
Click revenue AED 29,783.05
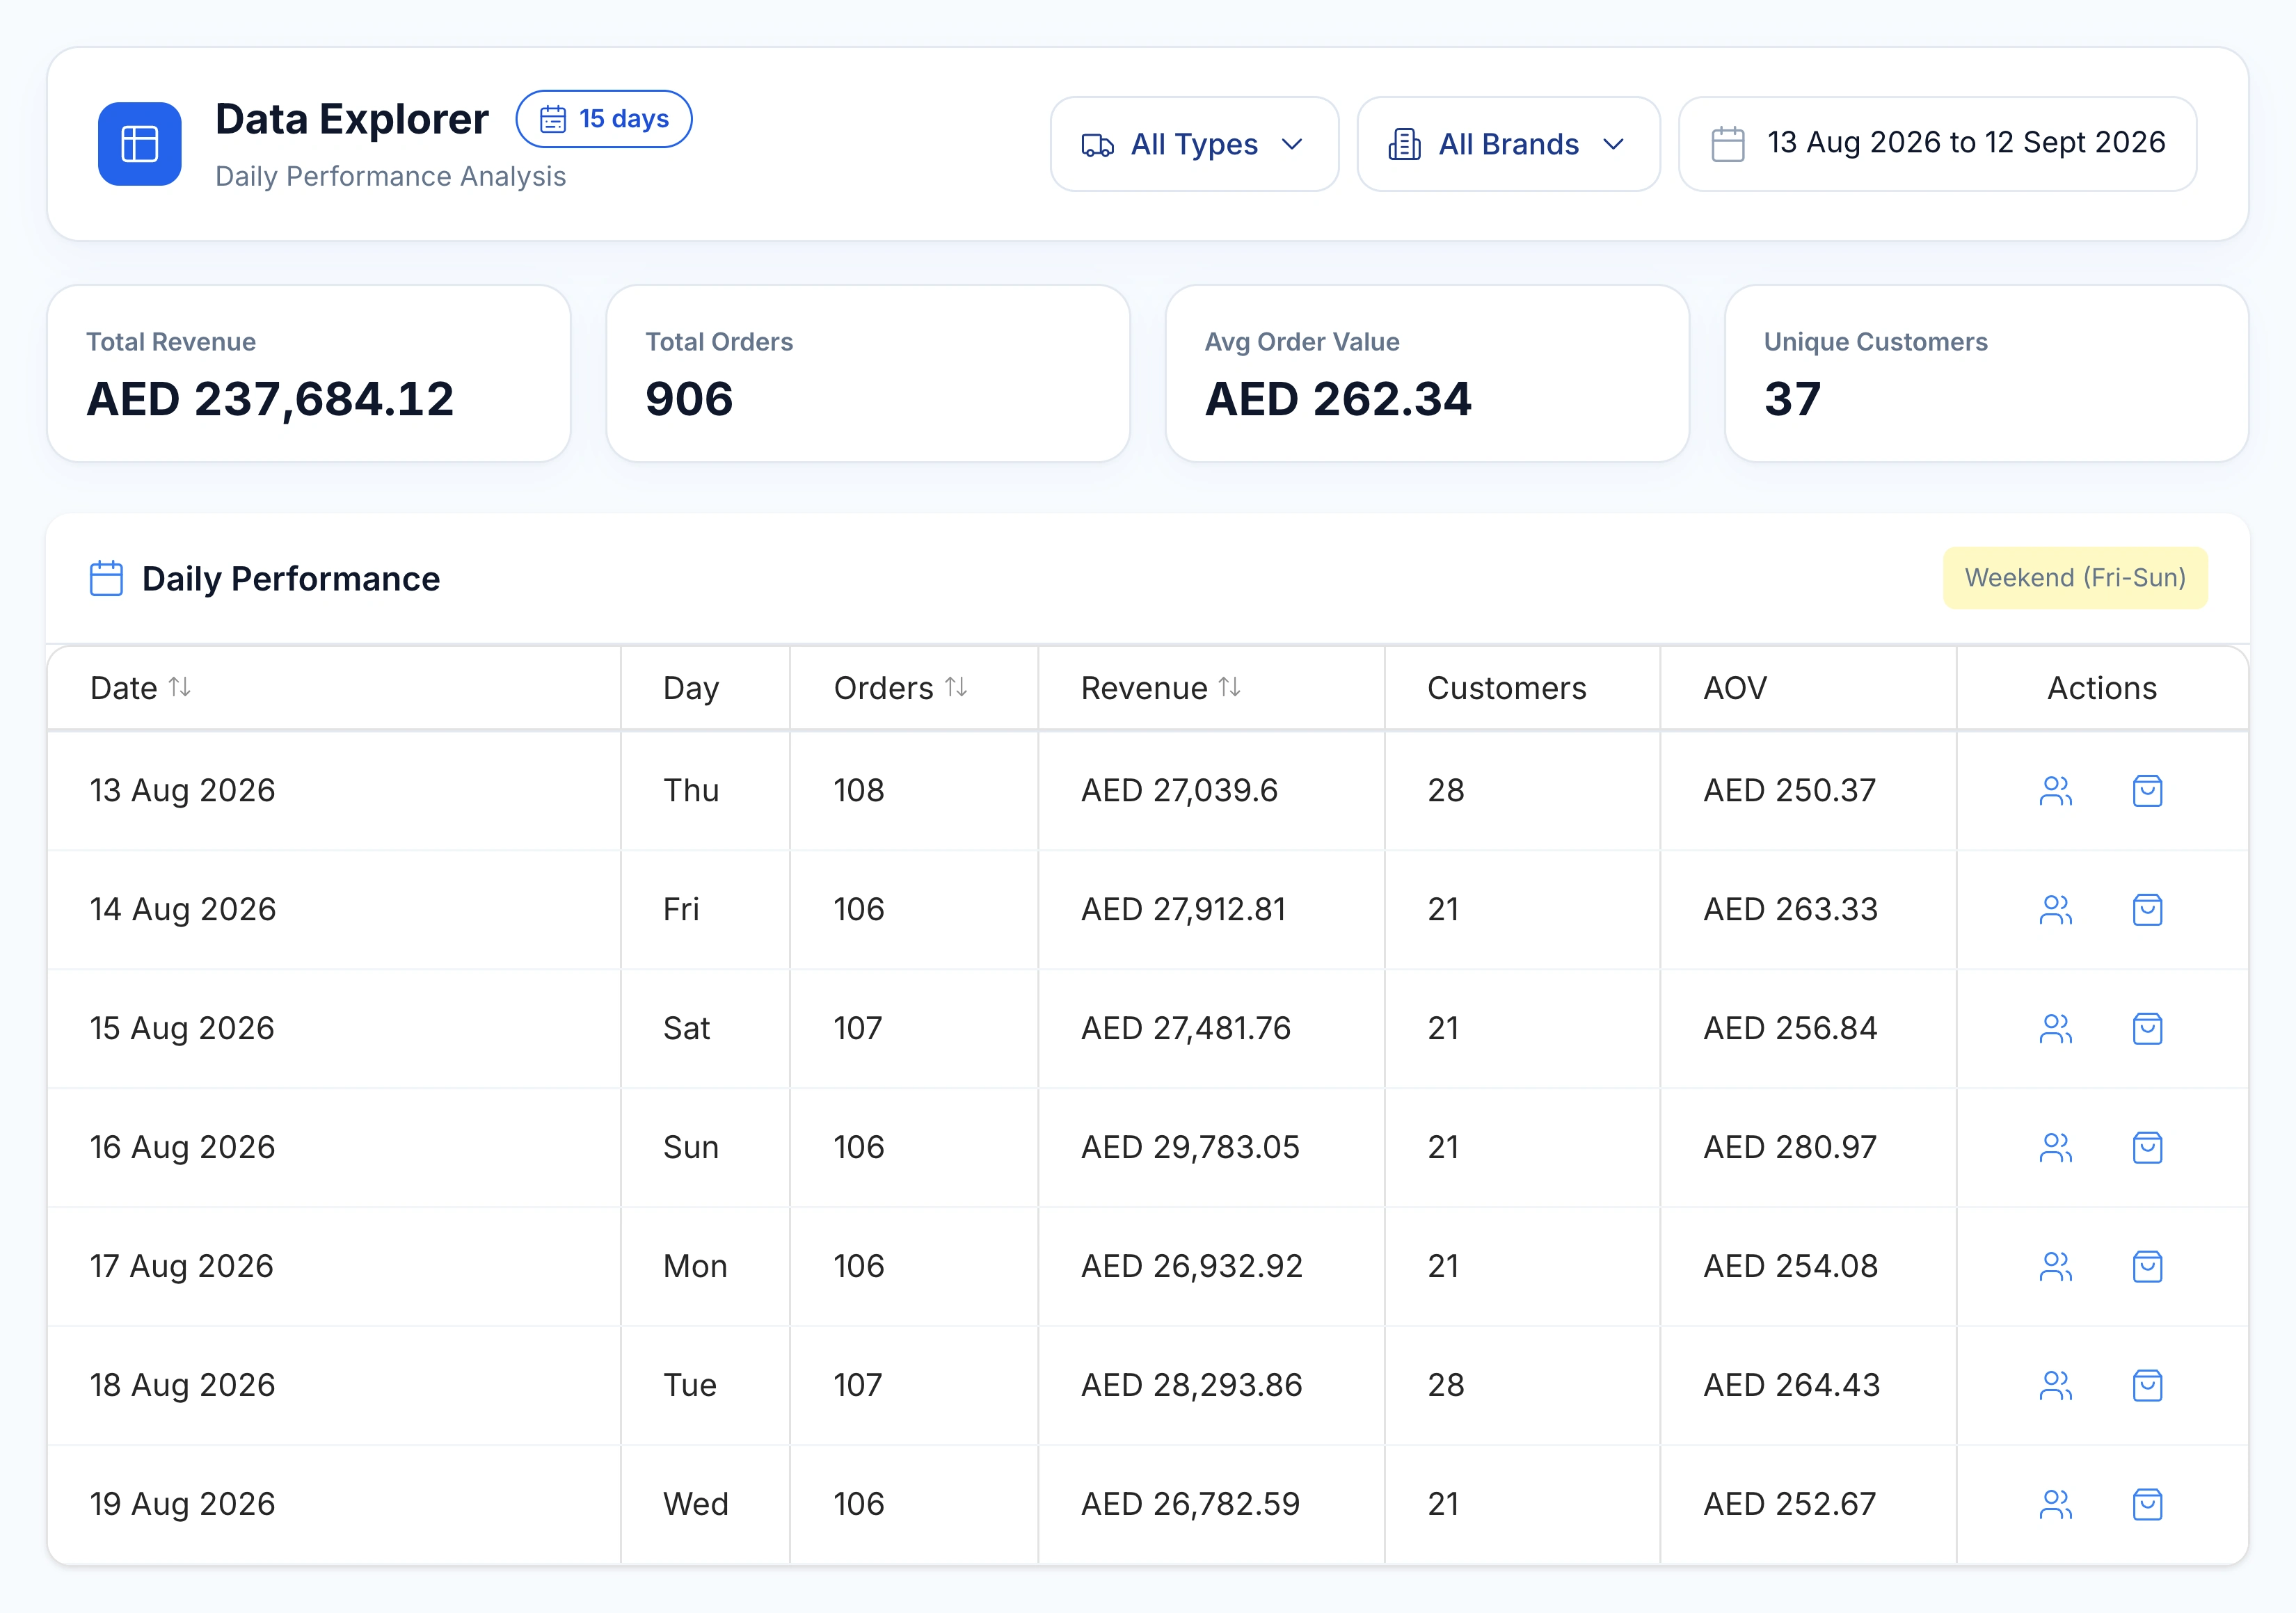(1190, 1148)
